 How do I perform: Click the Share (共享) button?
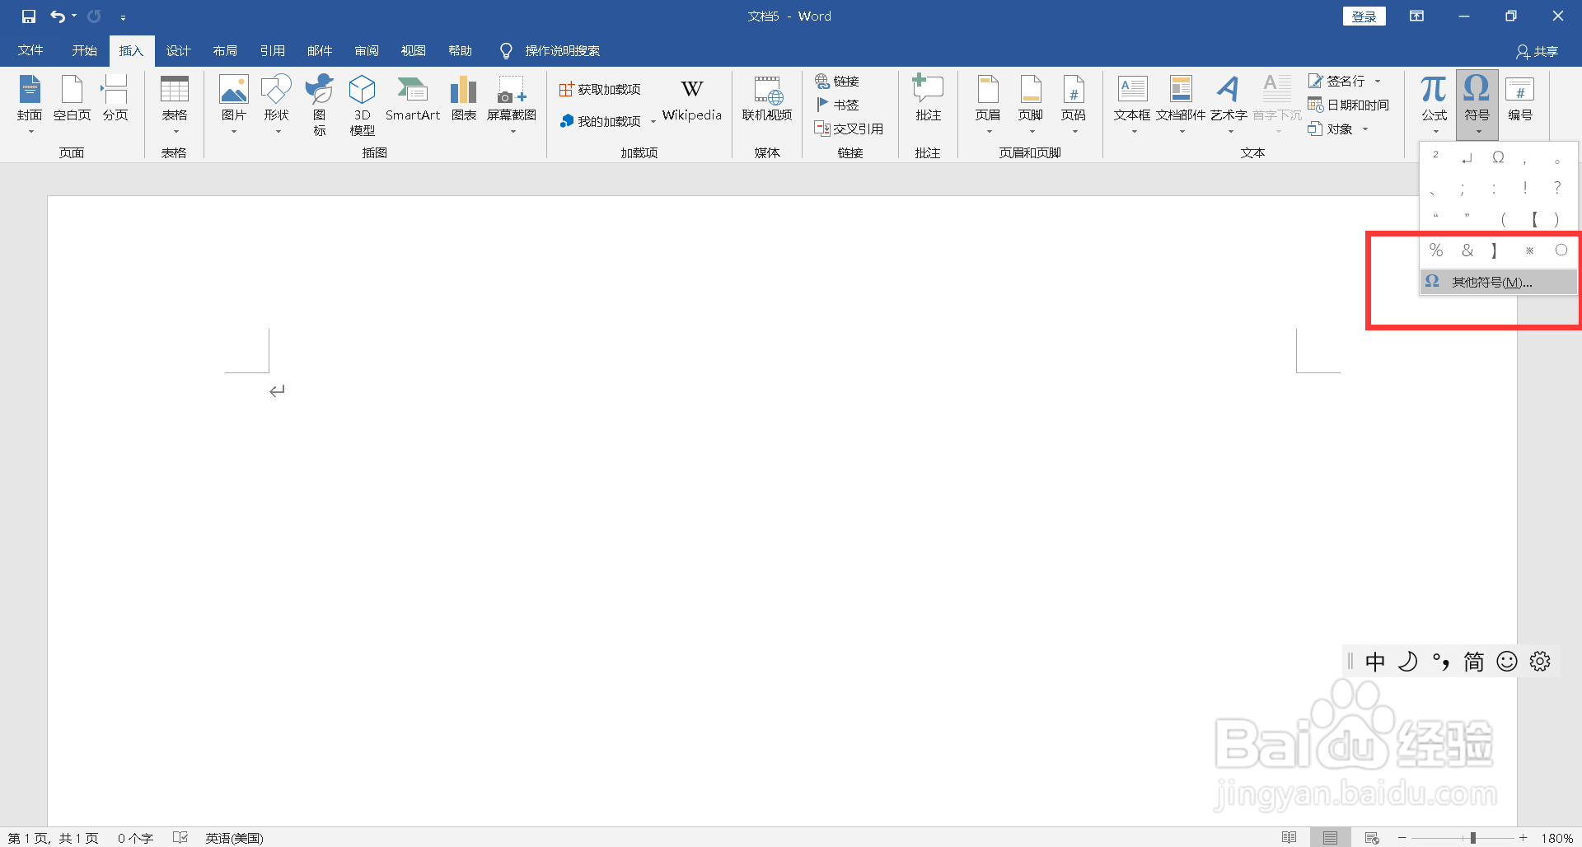click(1538, 51)
